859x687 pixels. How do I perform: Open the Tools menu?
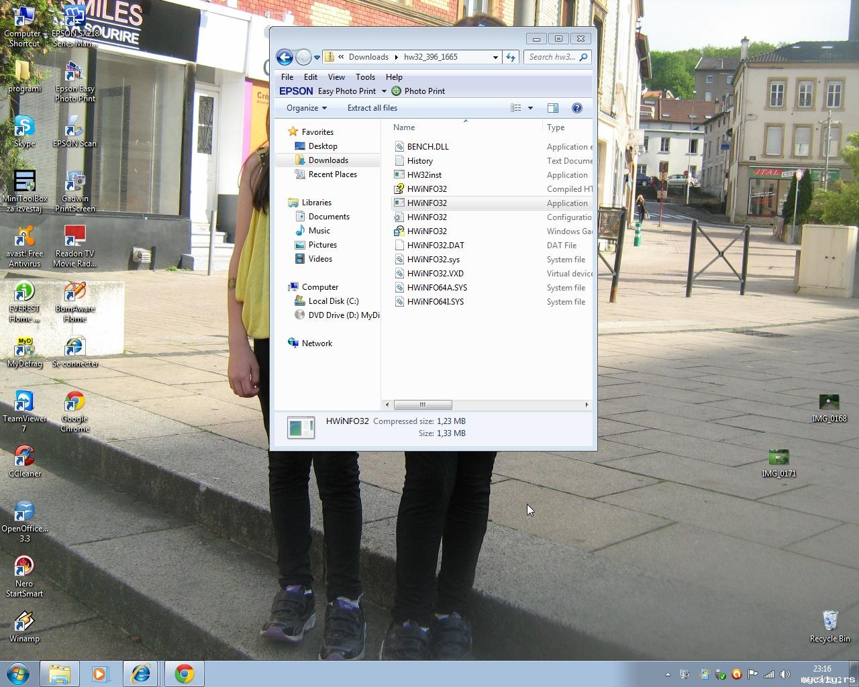point(365,77)
